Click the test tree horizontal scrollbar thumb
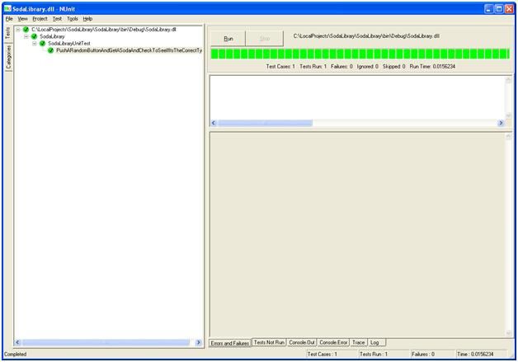 pyautogui.click(x=106, y=342)
